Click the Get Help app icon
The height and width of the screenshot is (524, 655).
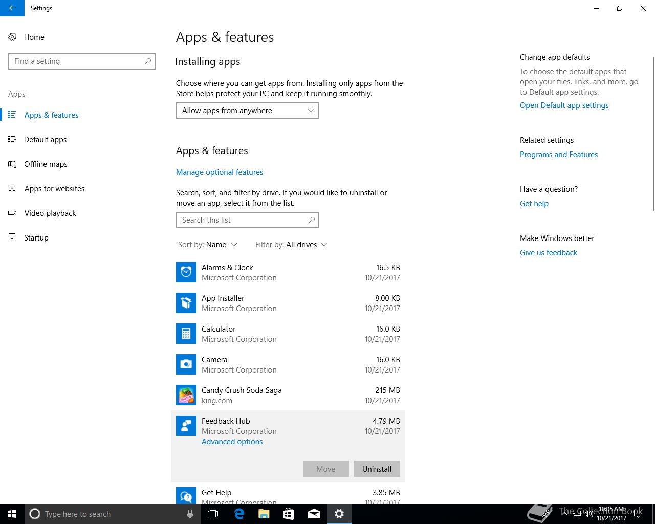coord(186,495)
